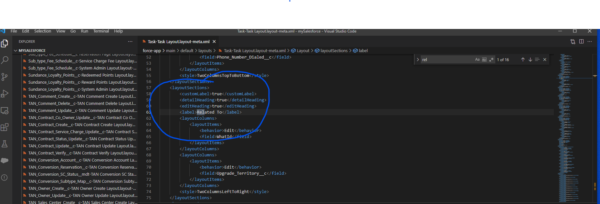The image size is (600, 204).
Task: Enable regular expression search in find widget
Action: 491,60
